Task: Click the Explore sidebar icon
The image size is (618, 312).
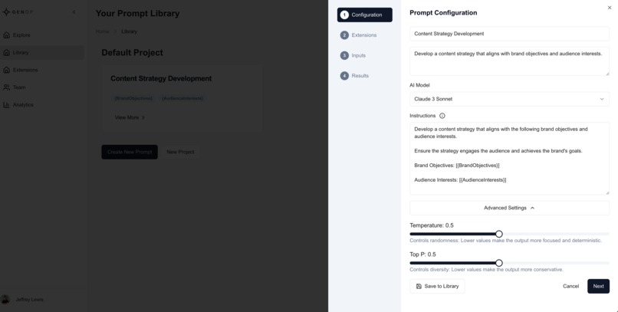Action: [6, 35]
